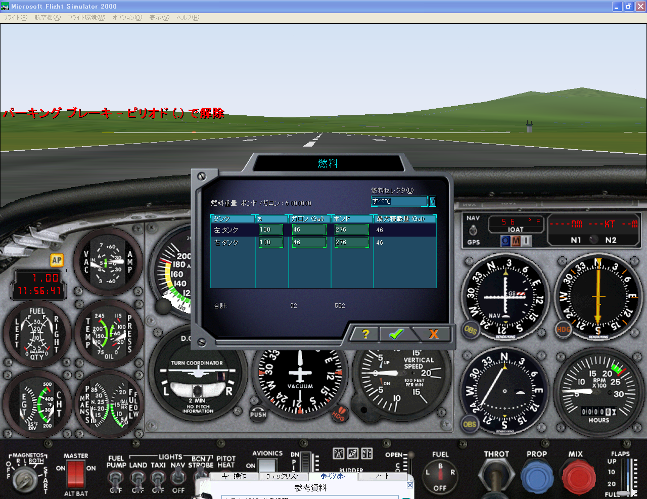
Task: Switch to the キー操作 kneeboard tab
Action: 234,476
